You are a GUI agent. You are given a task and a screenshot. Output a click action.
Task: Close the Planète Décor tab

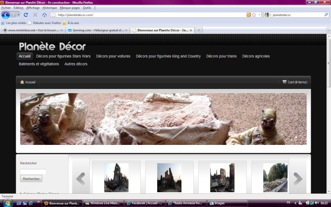[191, 30]
